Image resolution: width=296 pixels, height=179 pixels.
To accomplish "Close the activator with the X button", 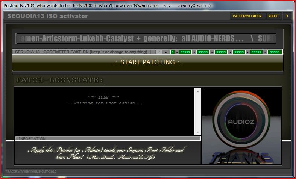I will [287, 16].
